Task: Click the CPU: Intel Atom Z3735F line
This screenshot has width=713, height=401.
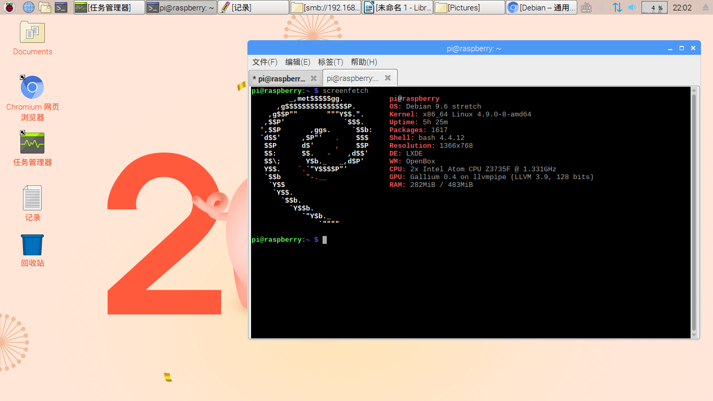Action: (x=473, y=169)
